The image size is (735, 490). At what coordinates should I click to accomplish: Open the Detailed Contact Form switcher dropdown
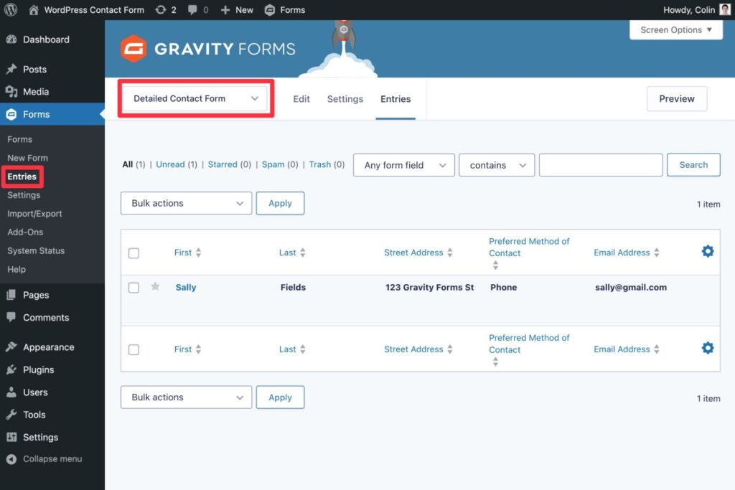(x=196, y=98)
